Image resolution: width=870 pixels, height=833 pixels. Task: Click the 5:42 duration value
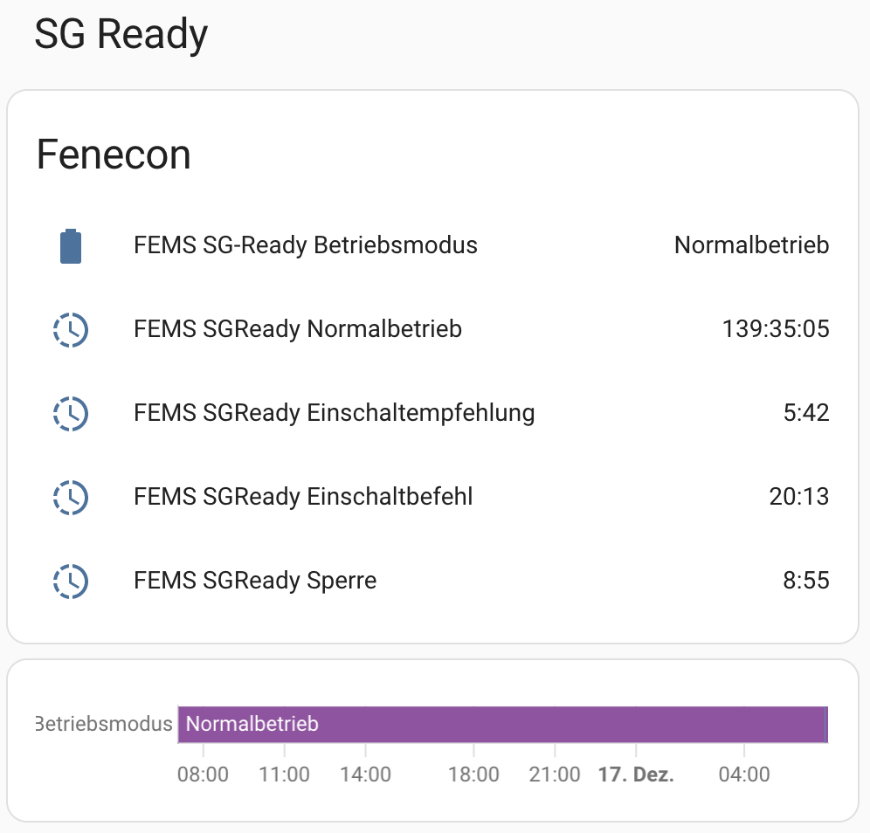pyautogui.click(x=805, y=413)
